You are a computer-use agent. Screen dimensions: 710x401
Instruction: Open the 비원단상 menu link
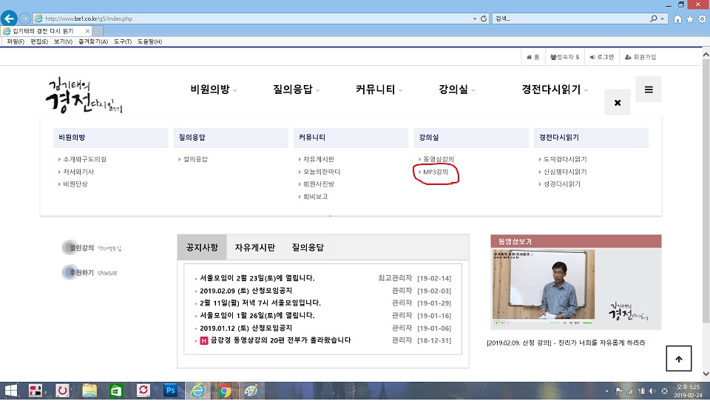pos(75,184)
